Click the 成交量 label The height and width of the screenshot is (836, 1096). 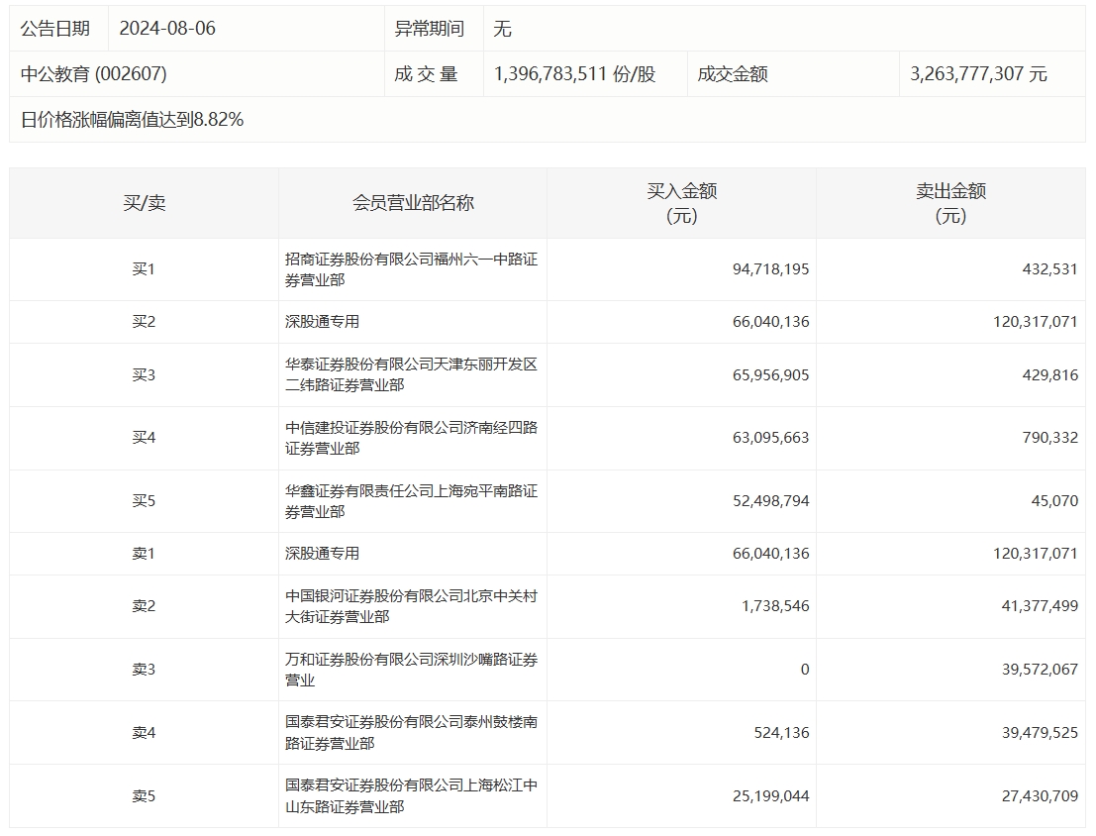tap(426, 74)
